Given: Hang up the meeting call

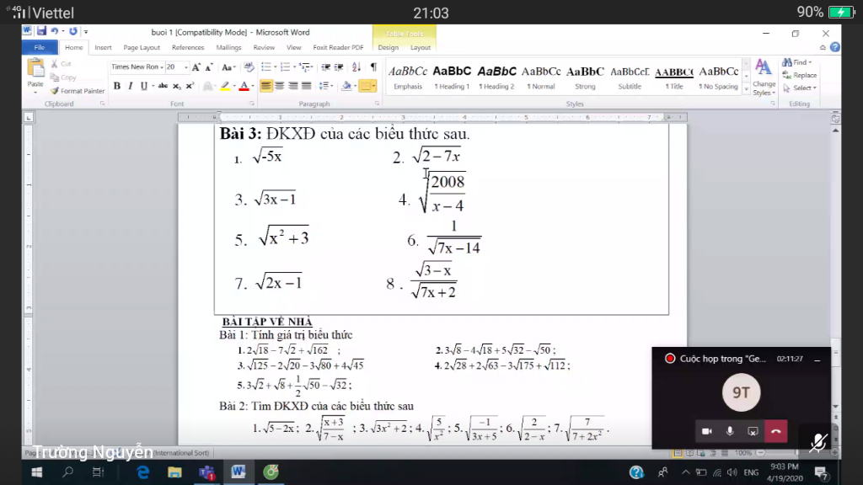Looking at the screenshot, I should pos(776,432).
